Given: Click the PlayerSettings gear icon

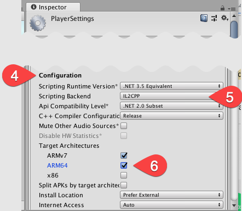Looking at the screenshot, I should 38,23.
